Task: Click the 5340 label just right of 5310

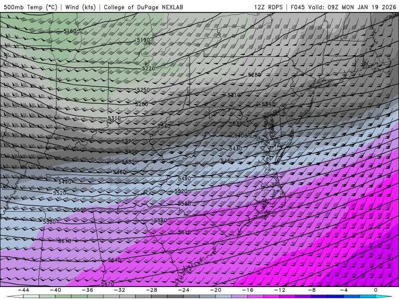Action: 268,104
